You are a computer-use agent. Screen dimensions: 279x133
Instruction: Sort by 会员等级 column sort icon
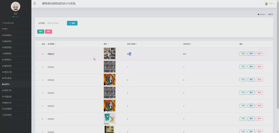click(56, 44)
